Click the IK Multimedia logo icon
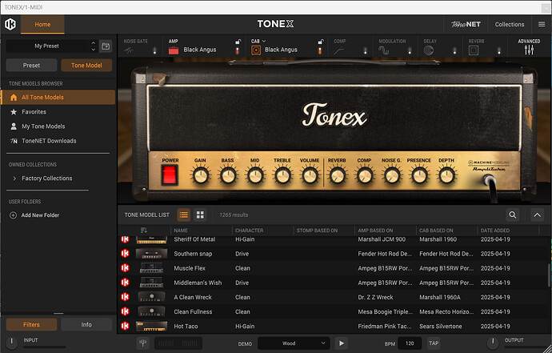 (x=10, y=24)
